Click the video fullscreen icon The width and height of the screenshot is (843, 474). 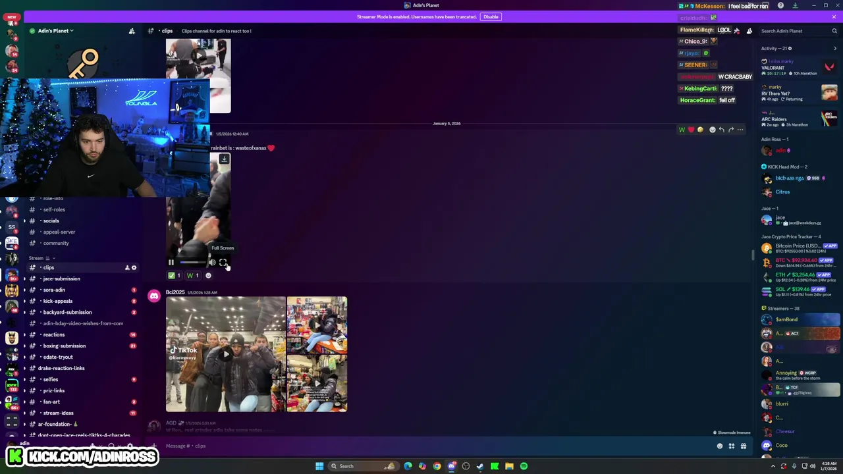pyautogui.click(x=223, y=263)
